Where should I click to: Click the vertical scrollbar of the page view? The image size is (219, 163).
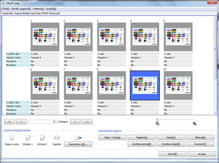pos(215,49)
